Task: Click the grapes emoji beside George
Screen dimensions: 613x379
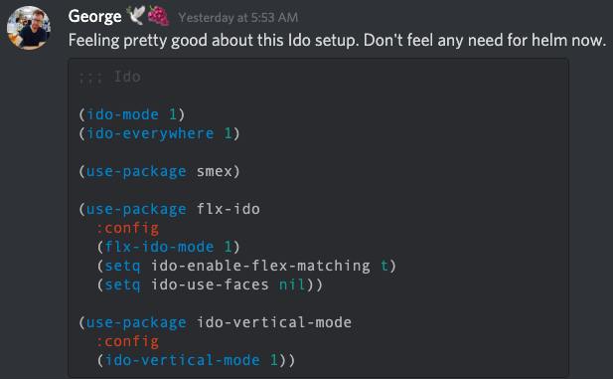Action: [x=158, y=16]
